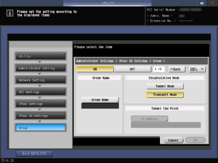Select Tunnel Mode encapsulation
The width and height of the screenshot is (218, 163).
165,86
